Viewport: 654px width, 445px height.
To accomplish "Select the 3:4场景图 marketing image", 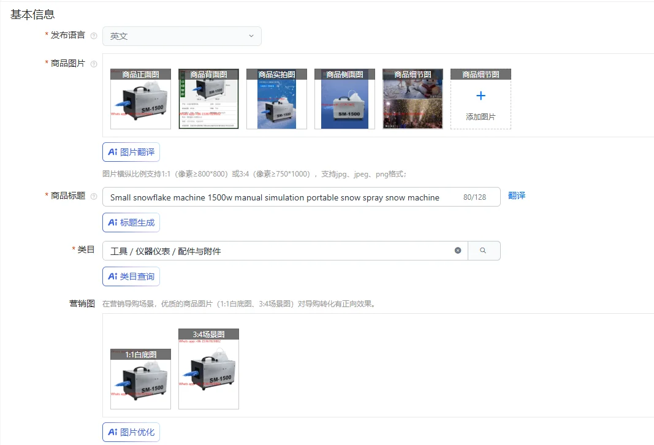I will point(208,369).
